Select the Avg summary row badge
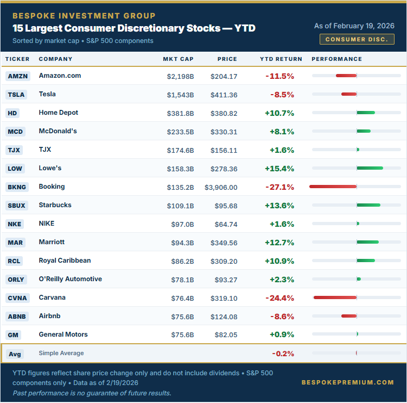The width and height of the screenshot is (407, 403). (15, 354)
